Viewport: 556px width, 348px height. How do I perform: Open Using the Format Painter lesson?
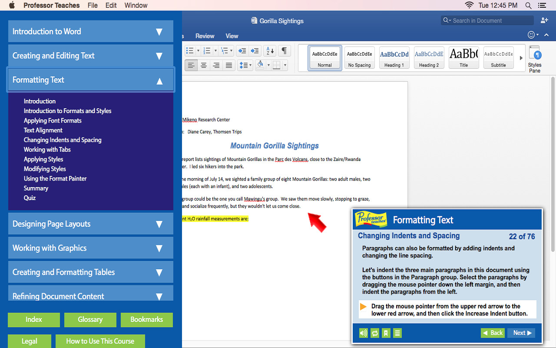click(55, 179)
